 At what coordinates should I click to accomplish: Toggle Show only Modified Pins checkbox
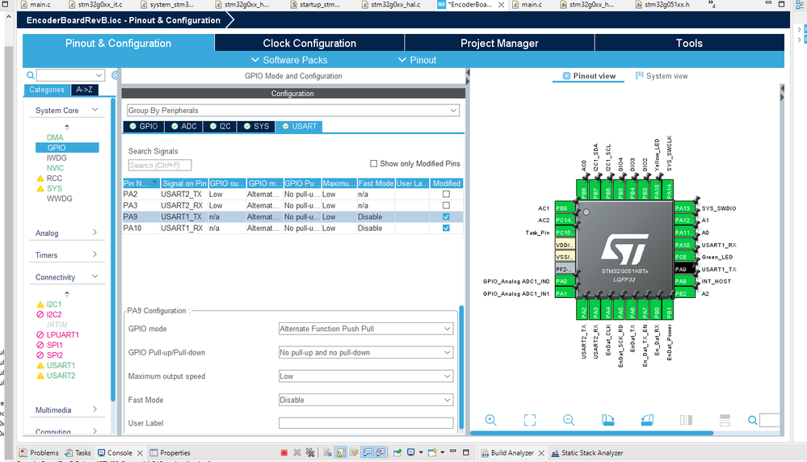(374, 164)
